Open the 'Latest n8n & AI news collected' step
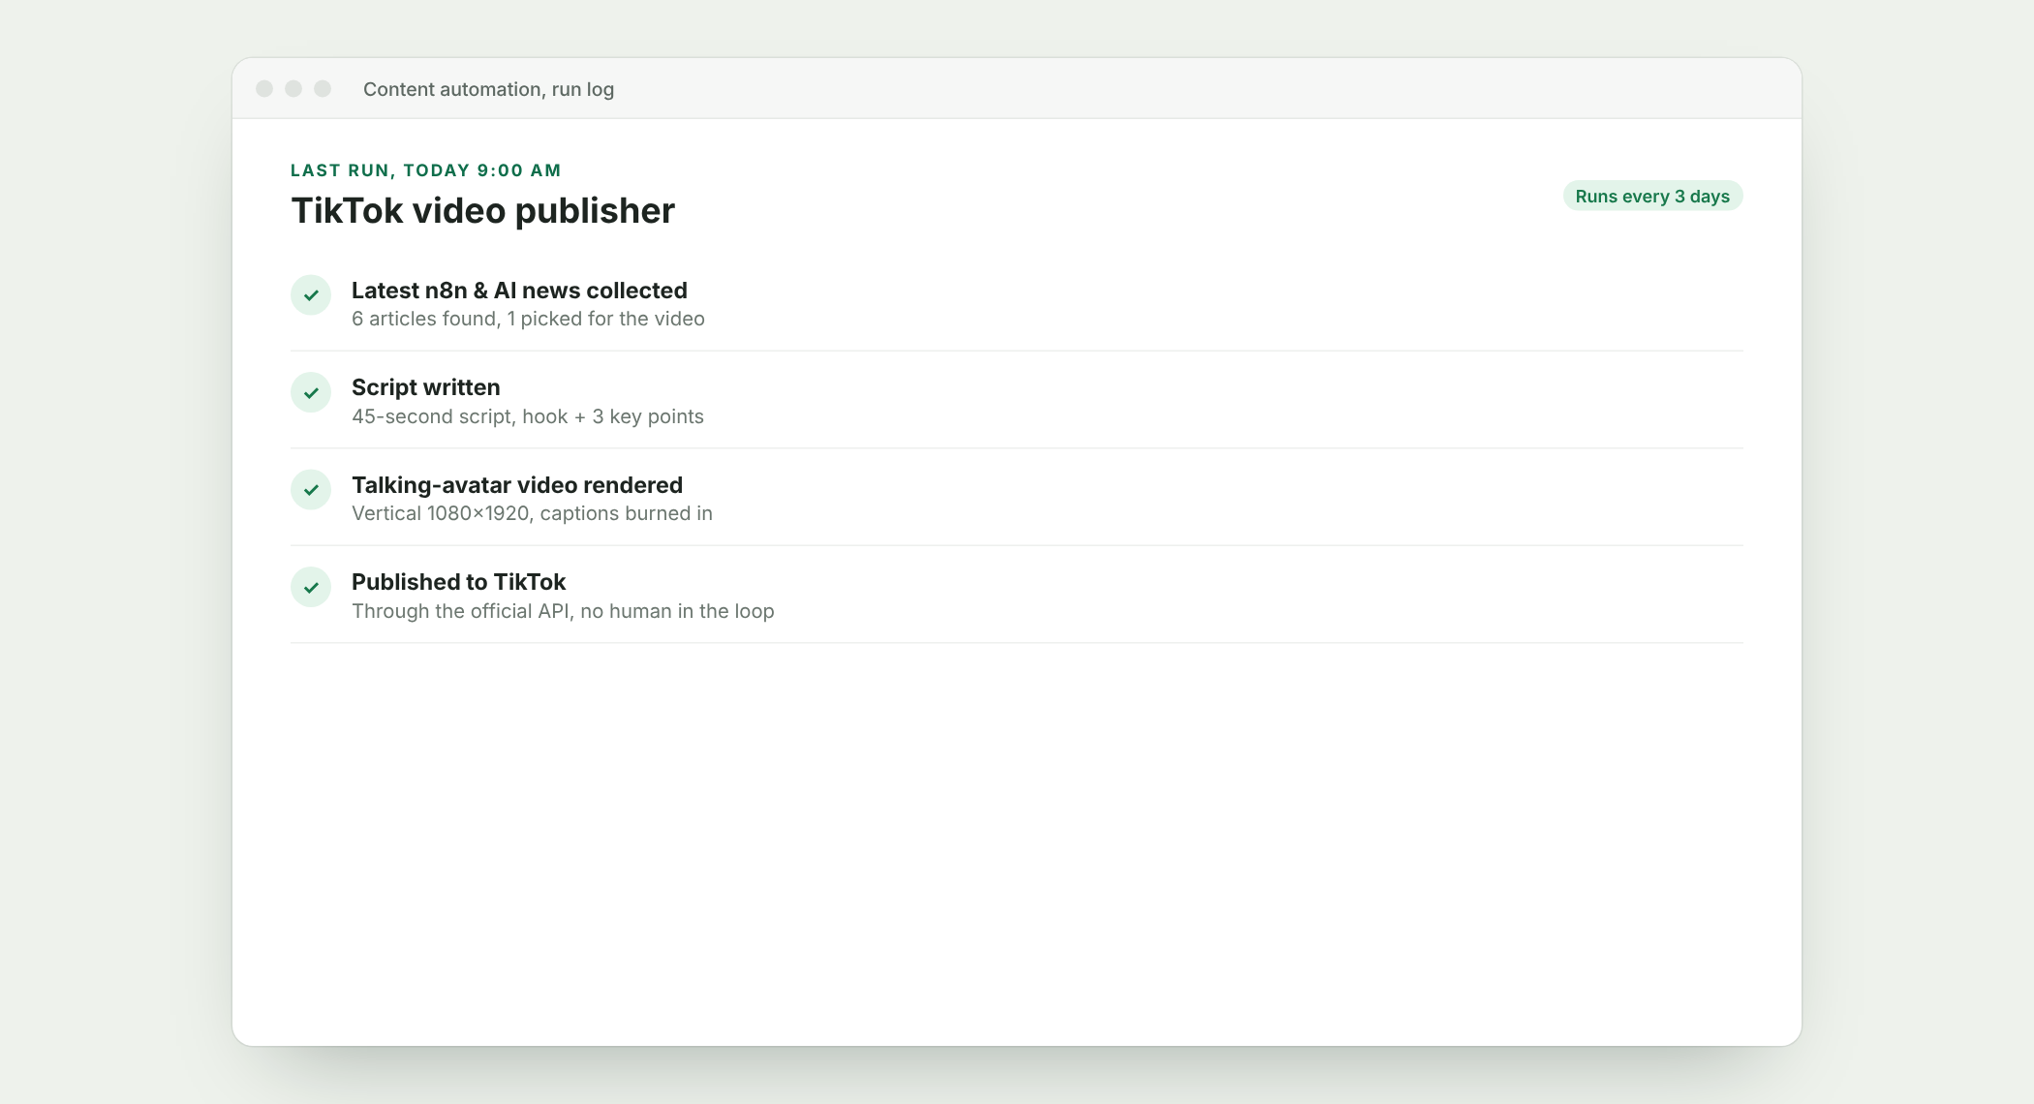 [x=519, y=291]
